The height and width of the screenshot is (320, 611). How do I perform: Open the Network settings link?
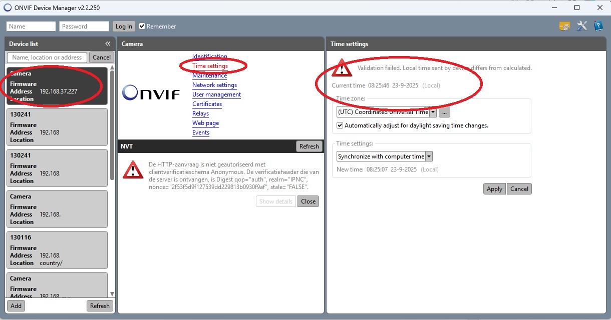pyautogui.click(x=214, y=85)
